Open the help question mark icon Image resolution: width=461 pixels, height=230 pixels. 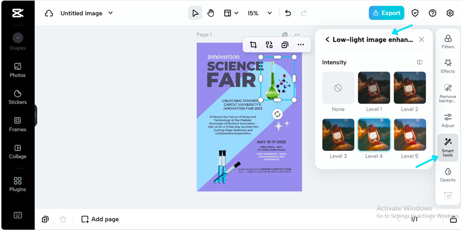[432, 13]
